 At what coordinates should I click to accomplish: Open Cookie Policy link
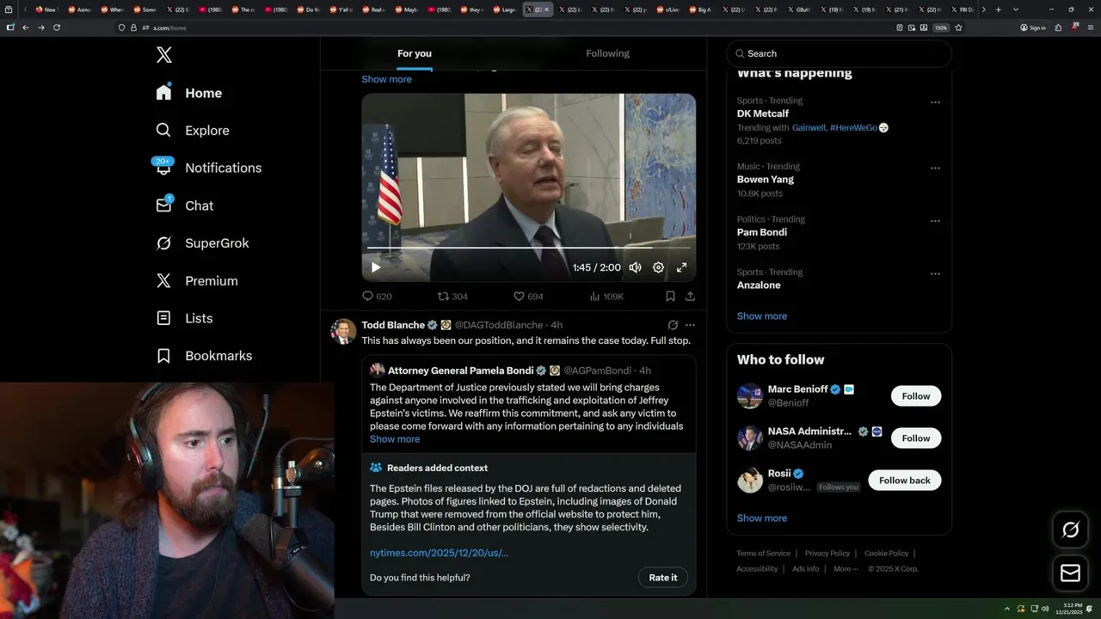(x=886, y=554)
